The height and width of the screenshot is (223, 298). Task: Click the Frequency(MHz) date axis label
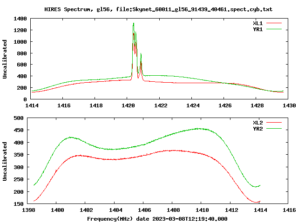coord(157,219)
